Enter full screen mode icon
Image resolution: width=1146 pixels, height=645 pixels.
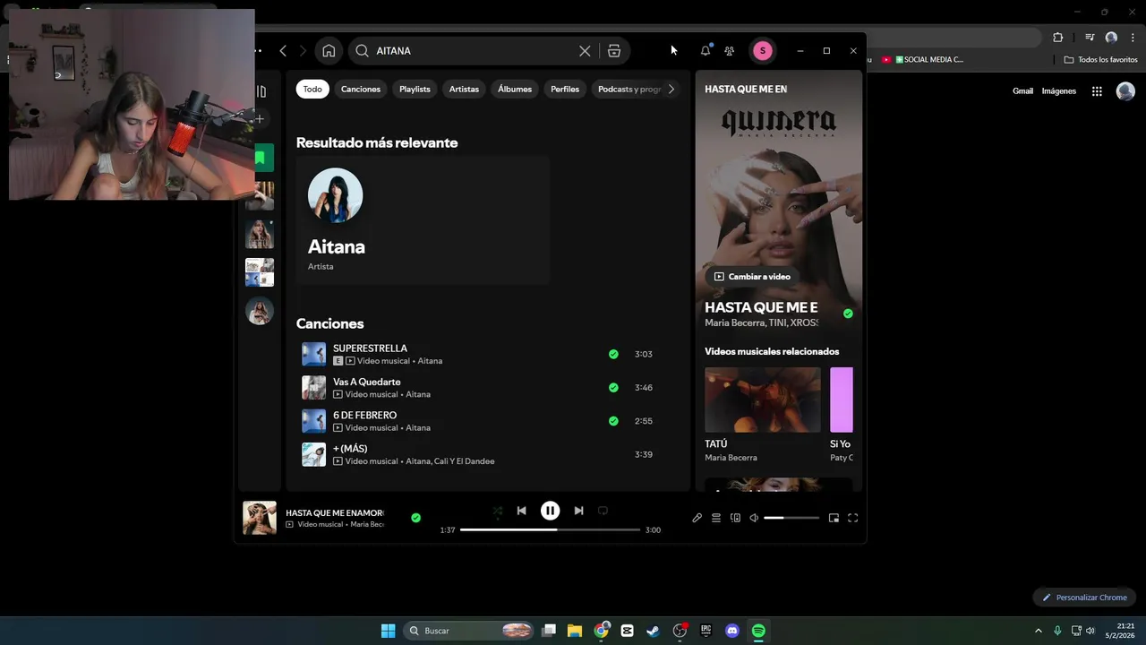pyautogui.click(x=852, y=518)
